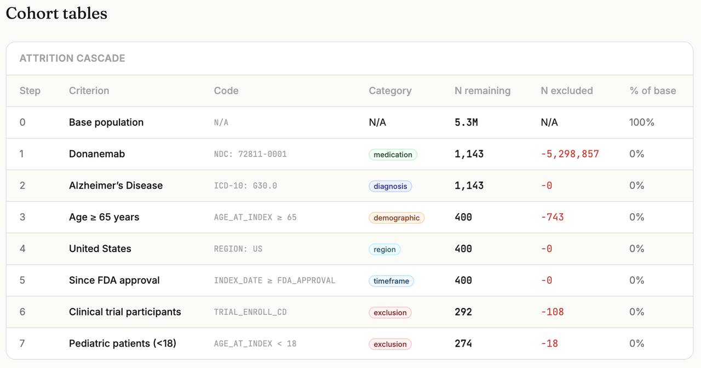Sort by the Step column header
The image size is (701, 368).
[x=30, y=91]
